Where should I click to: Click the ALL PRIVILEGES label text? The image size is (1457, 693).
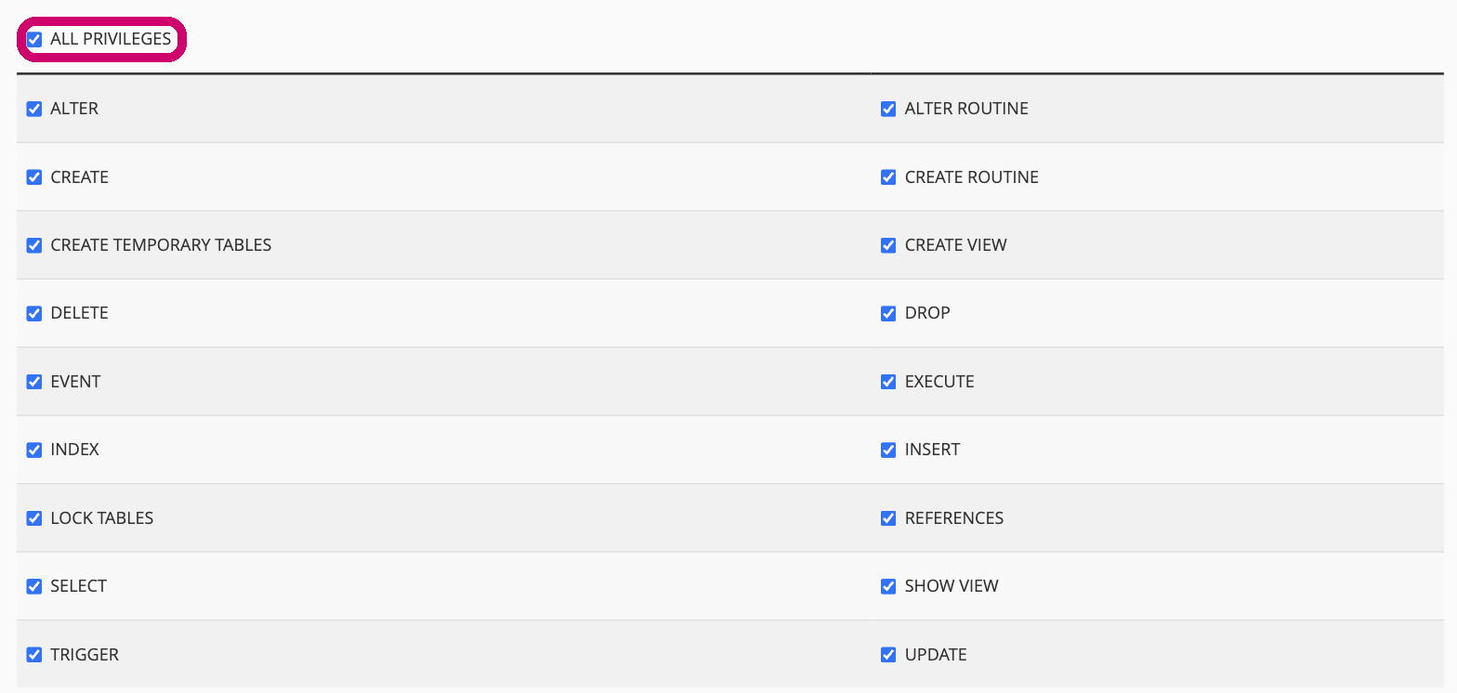(111, 40)
